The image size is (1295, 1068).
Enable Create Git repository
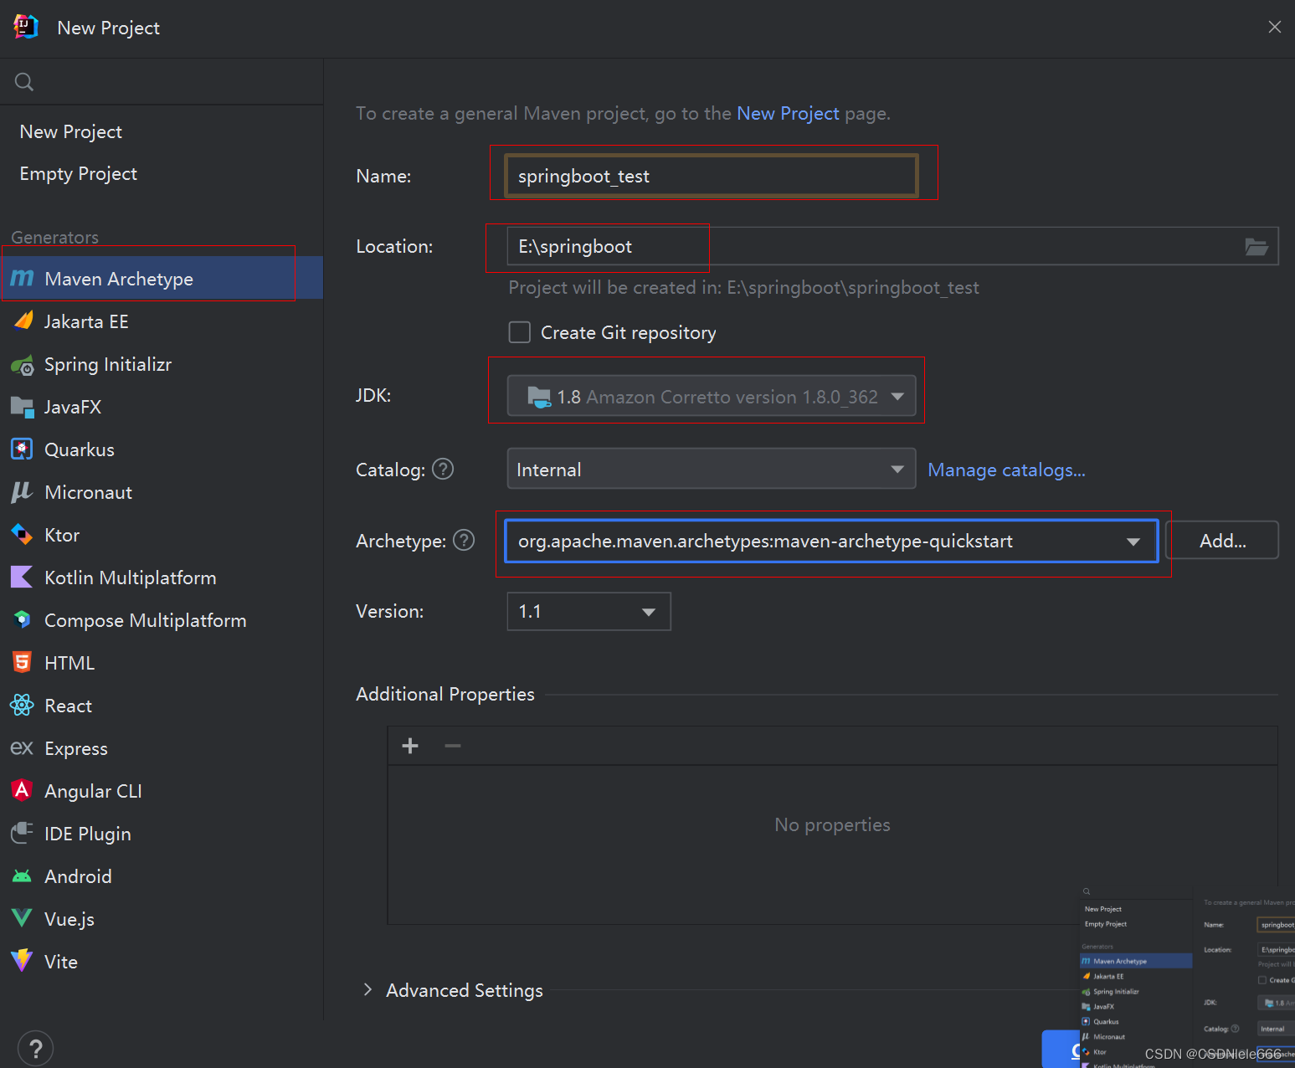pyautogui.click(x=519, y=331)
